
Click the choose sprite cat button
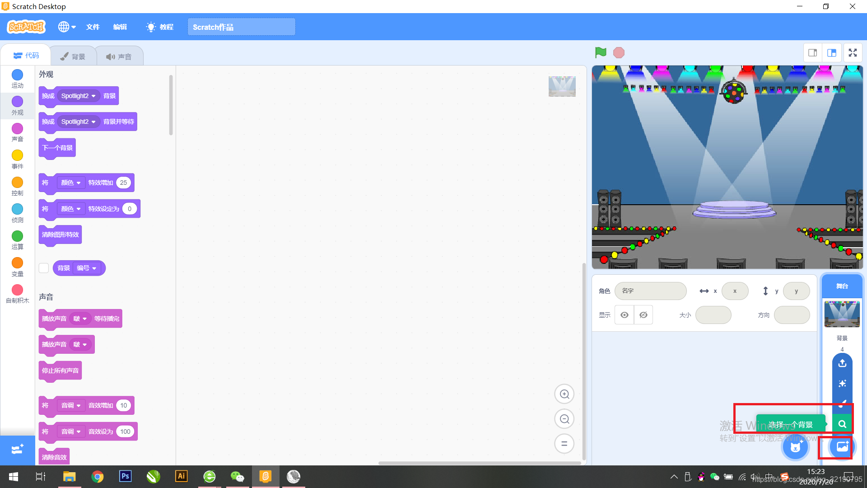pos(795,447)
